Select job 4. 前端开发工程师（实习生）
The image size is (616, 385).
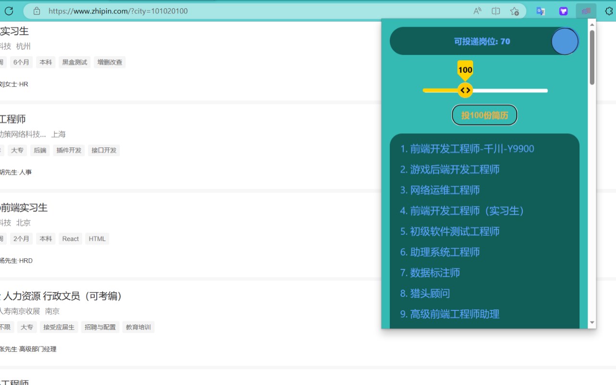(462, 211)
